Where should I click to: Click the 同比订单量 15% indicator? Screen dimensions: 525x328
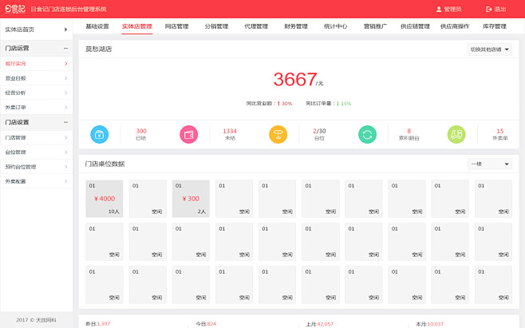point(329,104)
